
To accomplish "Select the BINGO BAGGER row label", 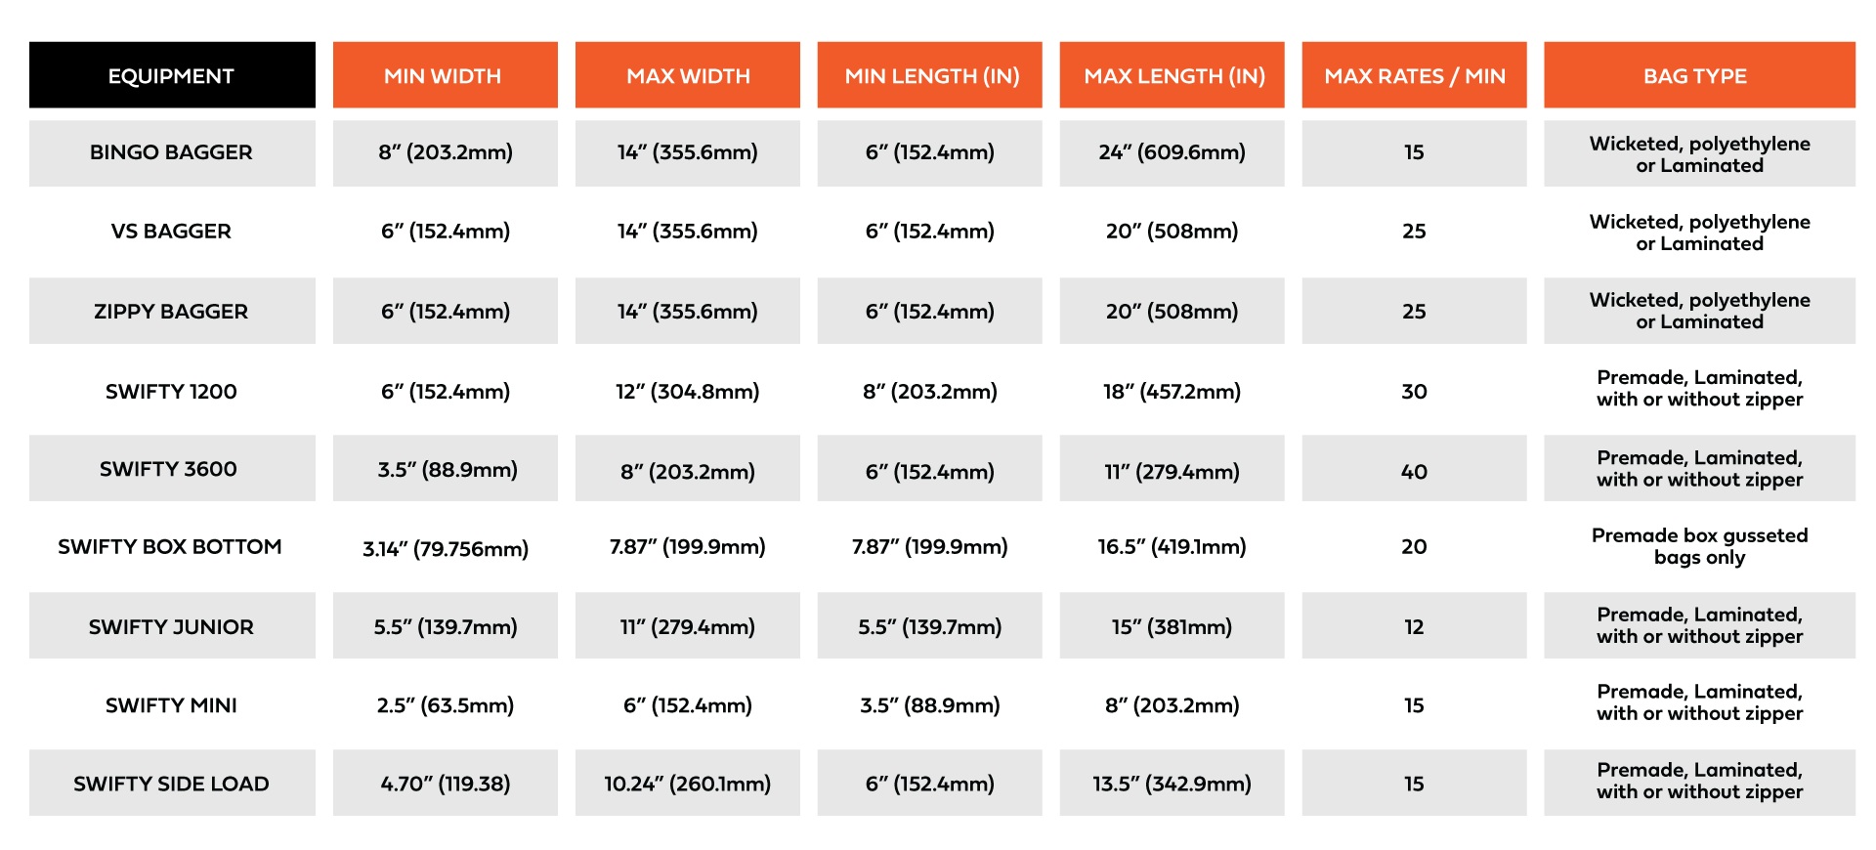I will [171, 152].
